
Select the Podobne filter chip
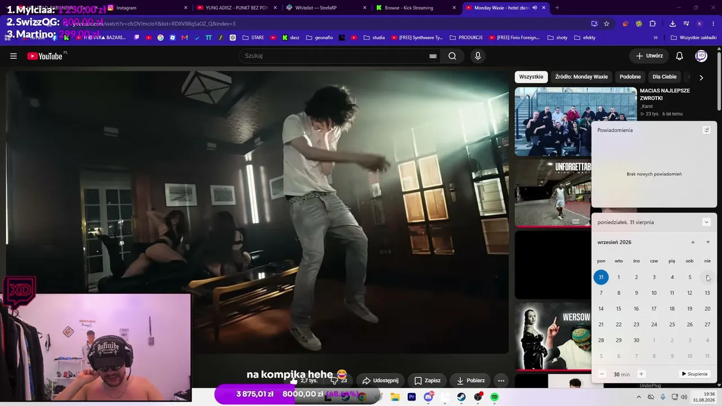630,77
